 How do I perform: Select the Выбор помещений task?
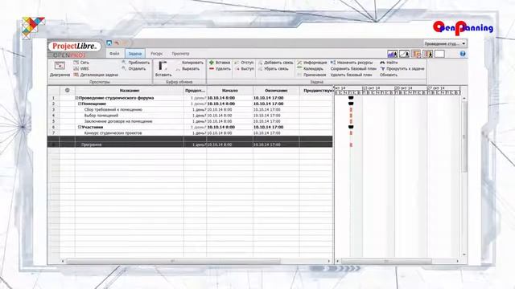coord(101,116)
